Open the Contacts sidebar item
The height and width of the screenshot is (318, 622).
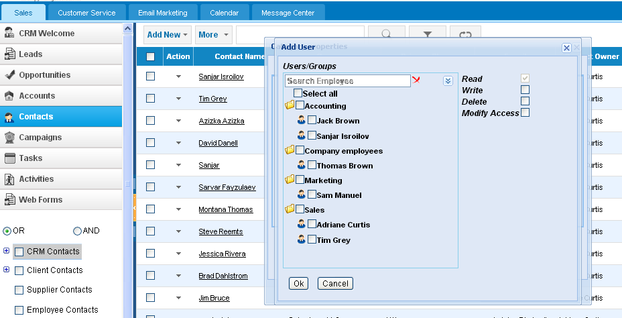pyautogui.click(x=61, y=117)
